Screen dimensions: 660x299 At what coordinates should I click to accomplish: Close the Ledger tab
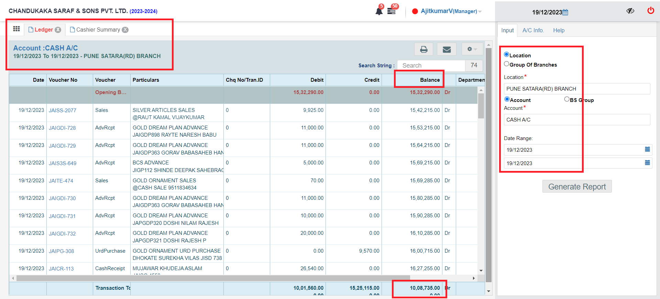point(58,30)
